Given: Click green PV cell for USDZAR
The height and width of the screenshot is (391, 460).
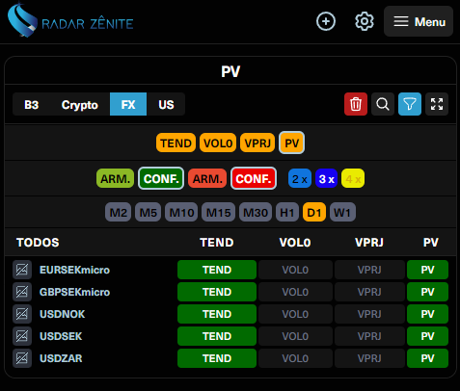Looking at the screenshot, I should tap(427, 358).
